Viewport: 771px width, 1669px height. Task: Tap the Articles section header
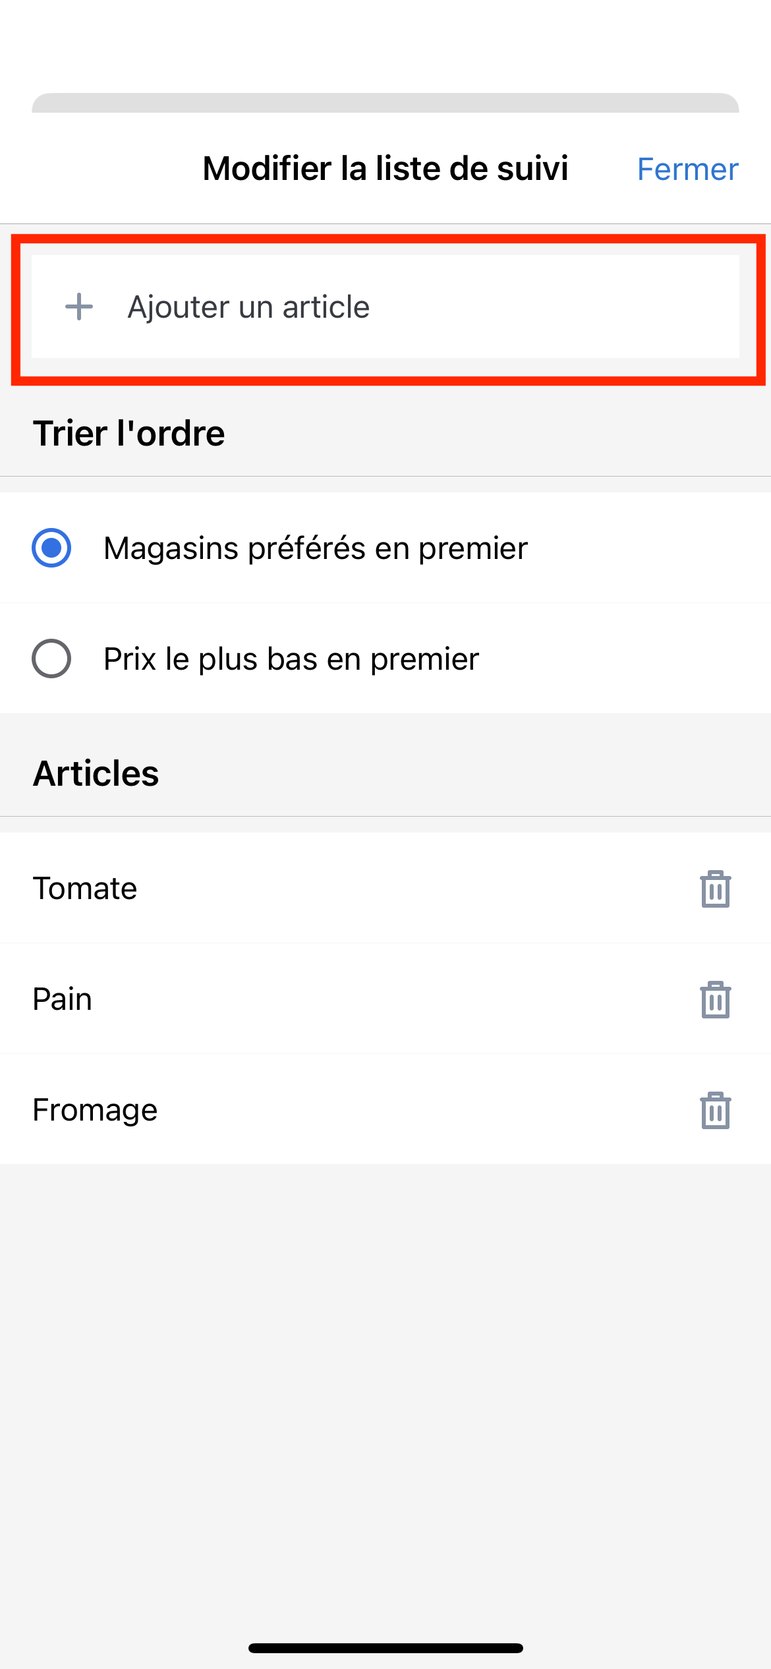(x=96, y=773)
